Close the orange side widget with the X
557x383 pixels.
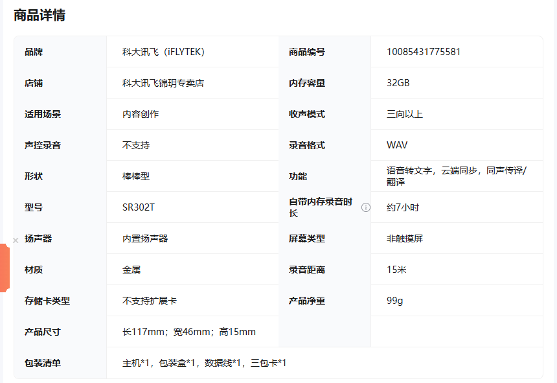(x=16, y=240)
